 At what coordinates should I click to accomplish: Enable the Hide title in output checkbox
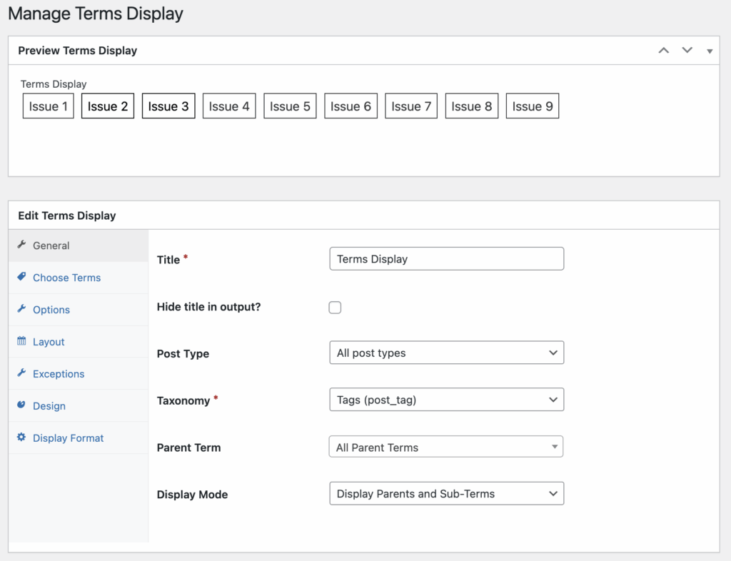click(x=335, y=307)
